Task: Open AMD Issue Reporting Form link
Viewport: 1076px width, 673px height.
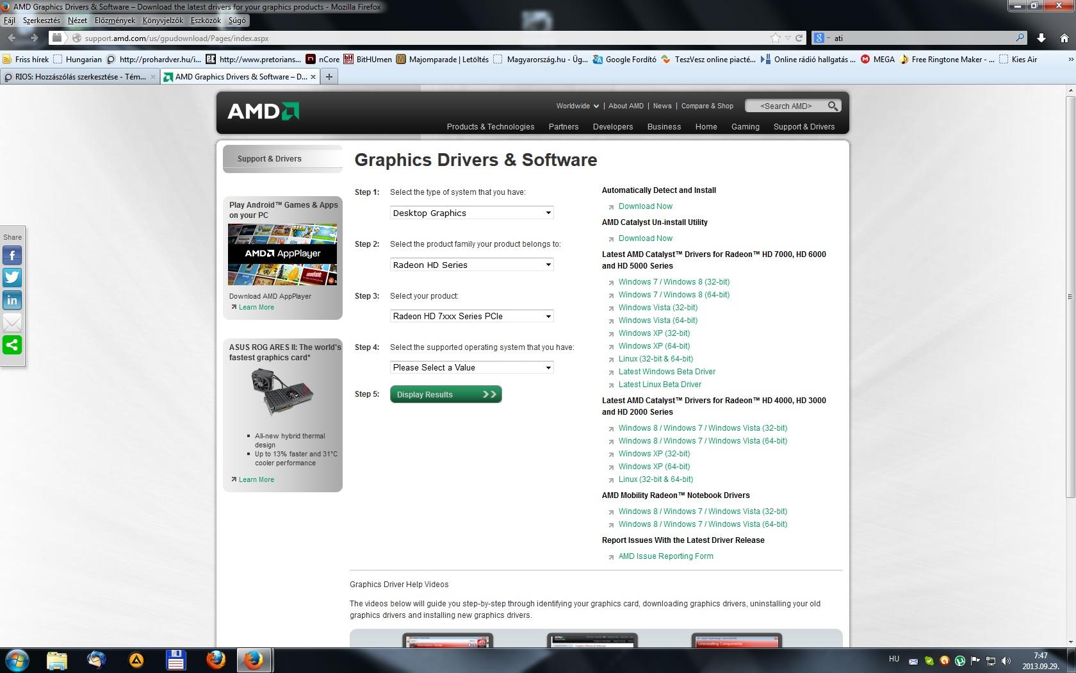Action: pyautogui.click(x=665, y=556)
